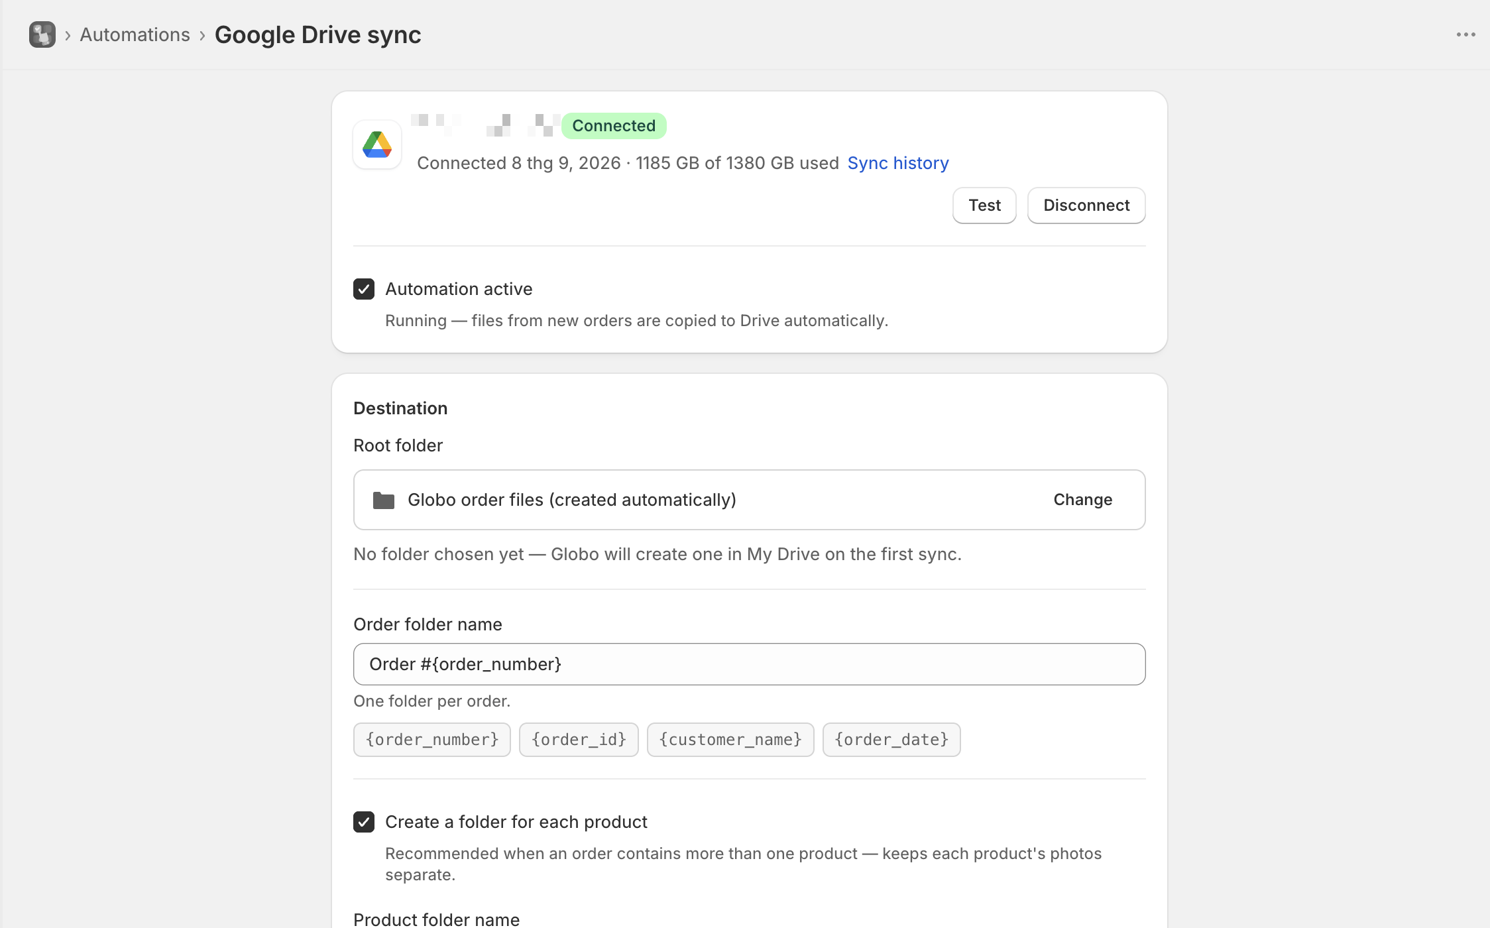Open the three-dot more options menu
The height and width of the screenshot is (928, 1490).
[1465, 34]
